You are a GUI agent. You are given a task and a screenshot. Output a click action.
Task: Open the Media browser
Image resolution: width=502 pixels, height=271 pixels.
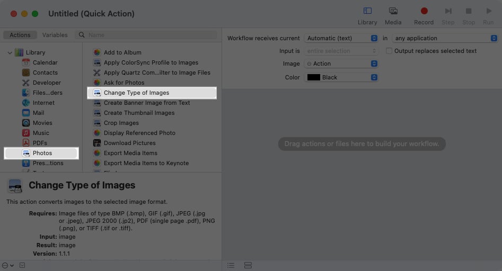393,16
